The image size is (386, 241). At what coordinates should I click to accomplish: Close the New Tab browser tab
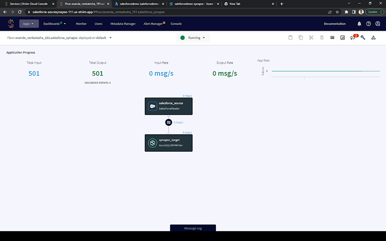(273, 4)
